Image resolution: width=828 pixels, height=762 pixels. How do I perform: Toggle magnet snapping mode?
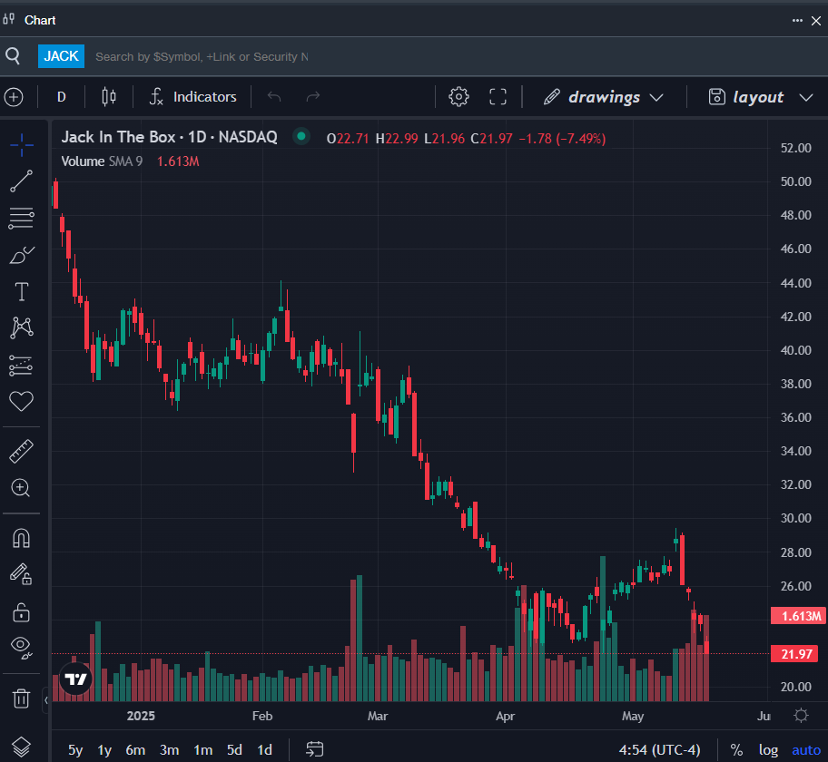[x=21, y=538]
